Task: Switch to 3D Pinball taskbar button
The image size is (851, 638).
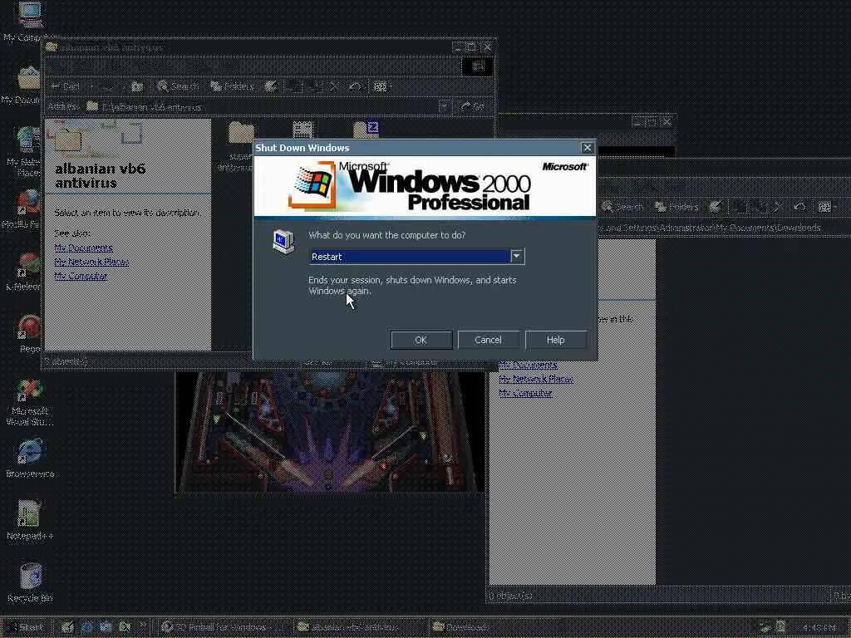Action: point(224,627)
